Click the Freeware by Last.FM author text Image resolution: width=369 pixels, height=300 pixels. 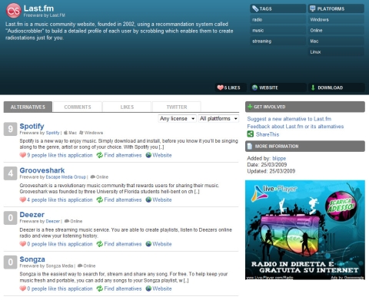[45, 15]
